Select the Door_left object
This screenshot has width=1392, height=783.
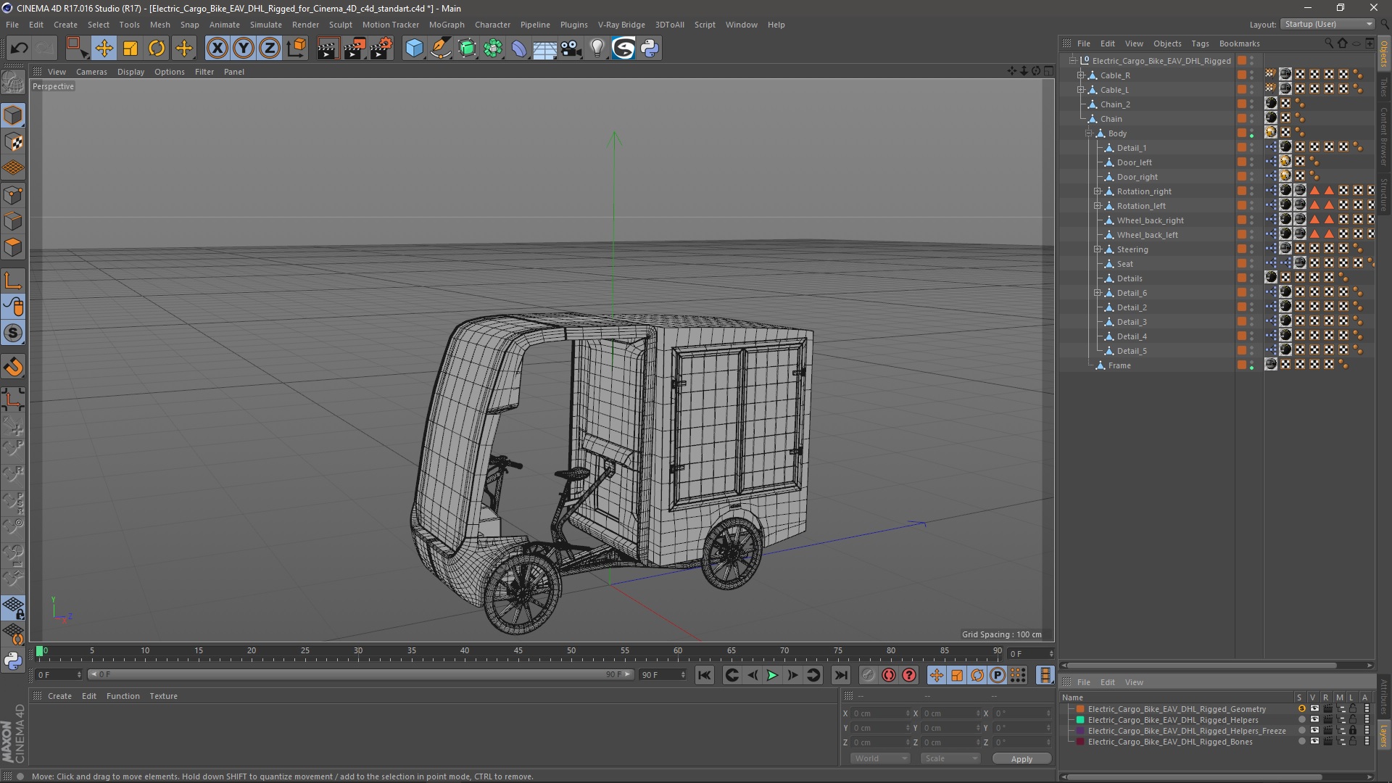1134,162
